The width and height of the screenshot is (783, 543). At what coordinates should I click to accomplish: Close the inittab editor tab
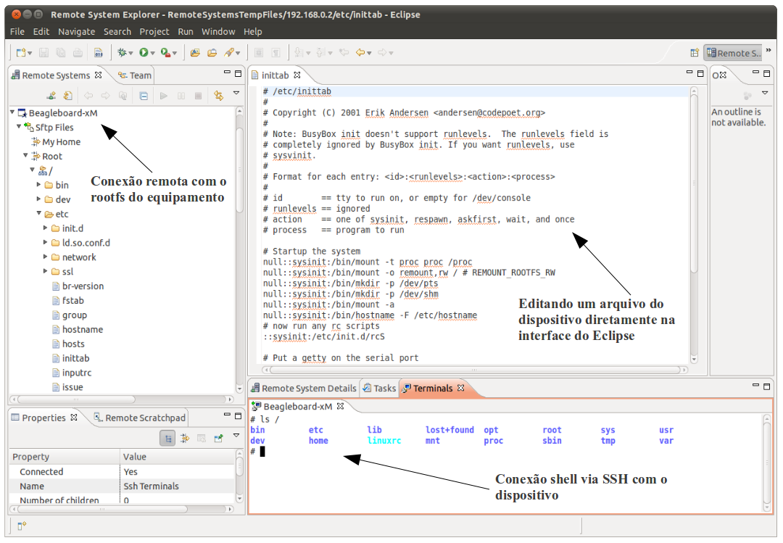point(297,75)
